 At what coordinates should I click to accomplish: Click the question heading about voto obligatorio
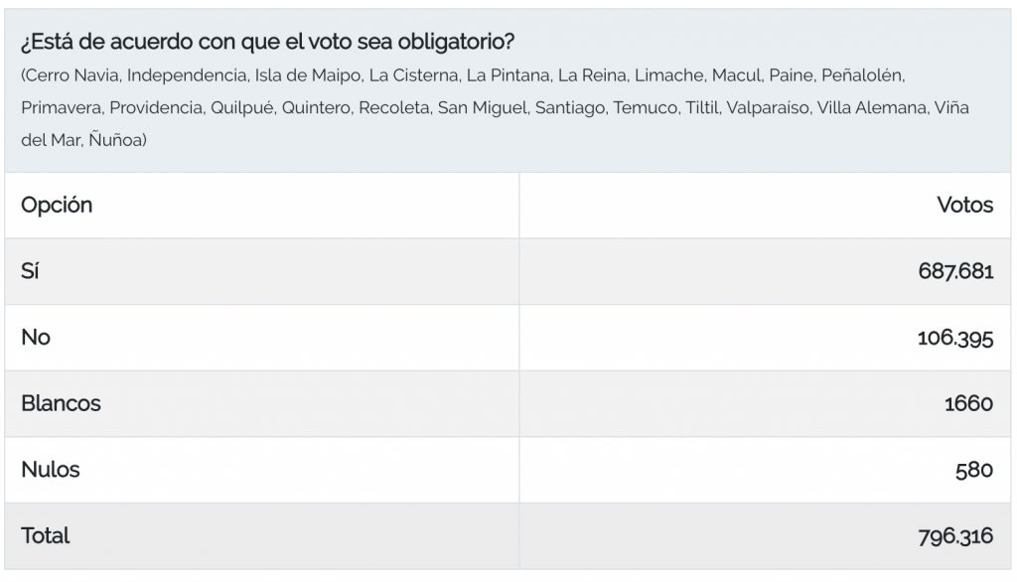pyautogui.click(x=267, y=42)
